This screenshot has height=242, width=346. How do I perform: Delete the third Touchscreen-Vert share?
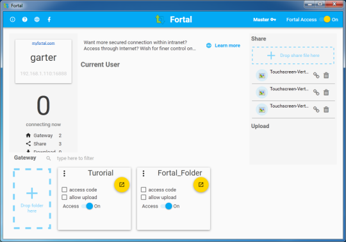click(326, 109)
